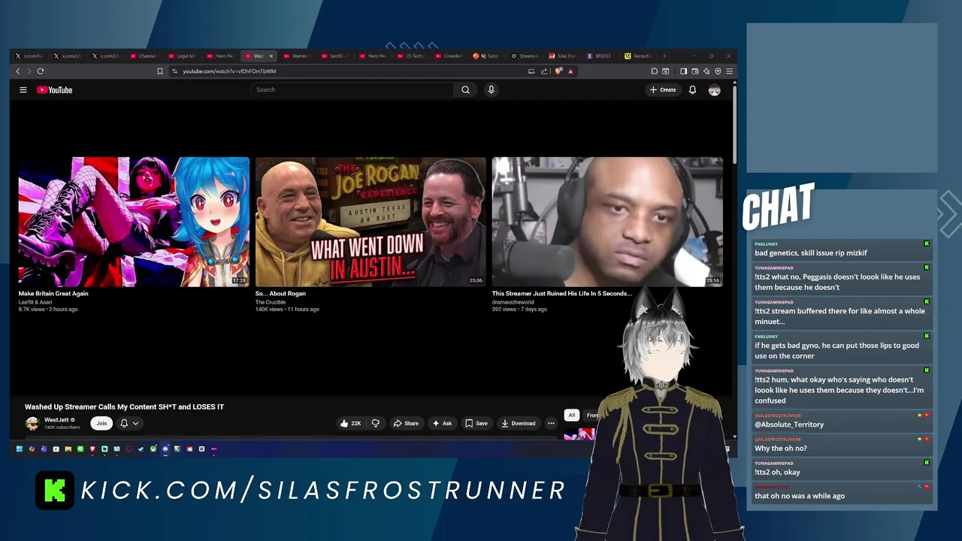Image resolution: width=962 pixels, height=541 pixels.
Task: Open YouTube notifications bell in header
Action: pos(692,90)
